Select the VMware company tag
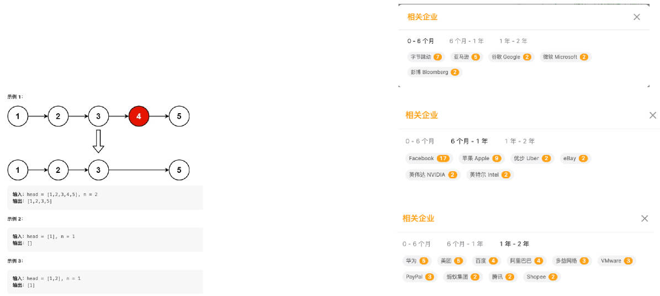660x296 pixels. tap(617, 261)
